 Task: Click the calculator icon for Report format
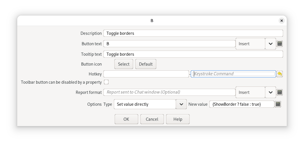pyautogui.click(x=279, y=92)
